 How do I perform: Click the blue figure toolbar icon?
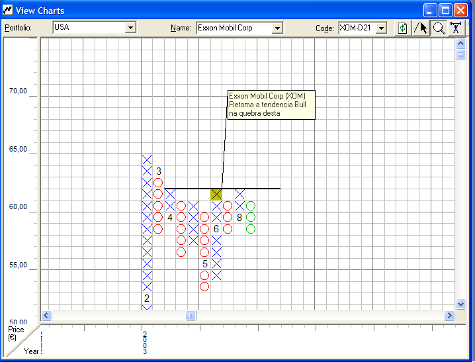pos(456,28)
